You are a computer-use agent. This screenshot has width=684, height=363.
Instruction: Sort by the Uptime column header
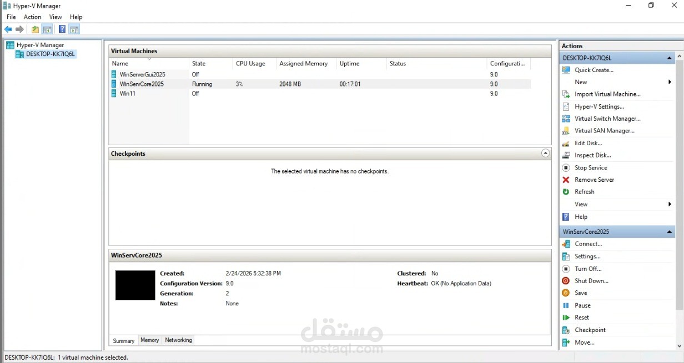pos(361,64)
